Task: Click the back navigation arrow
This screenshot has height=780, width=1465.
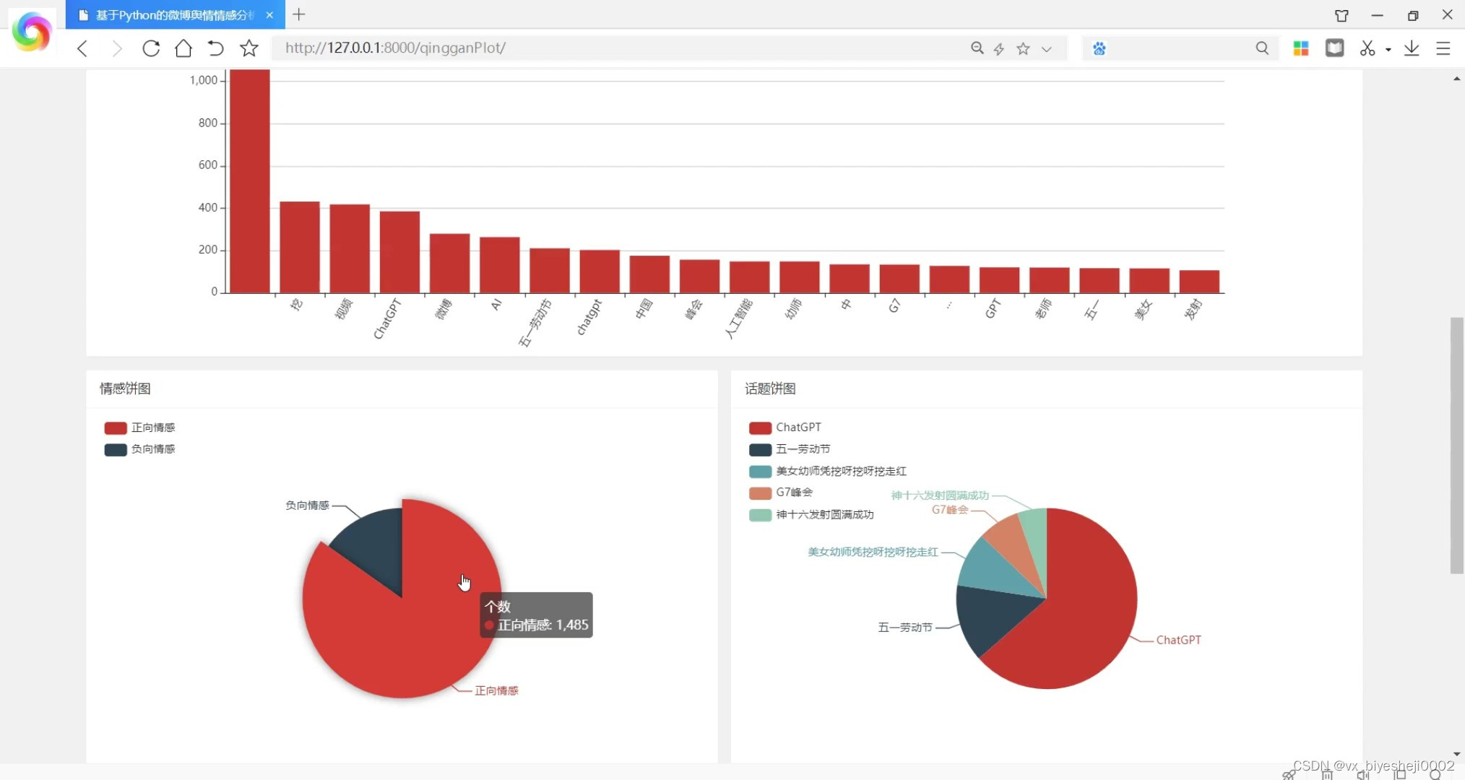Action: click(x=82, y=48)
